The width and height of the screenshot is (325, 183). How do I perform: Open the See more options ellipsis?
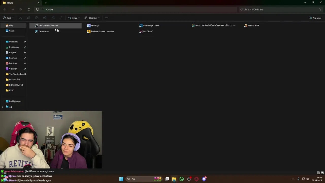(106, 18)
